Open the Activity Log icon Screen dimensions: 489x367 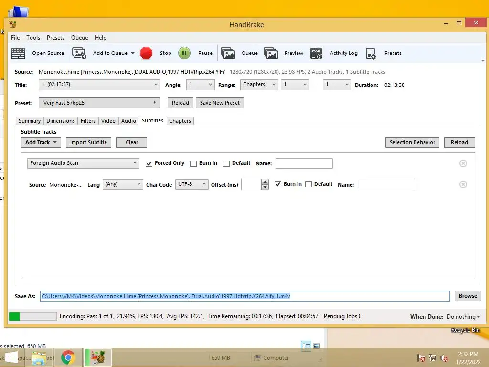(x=316, y=53)
